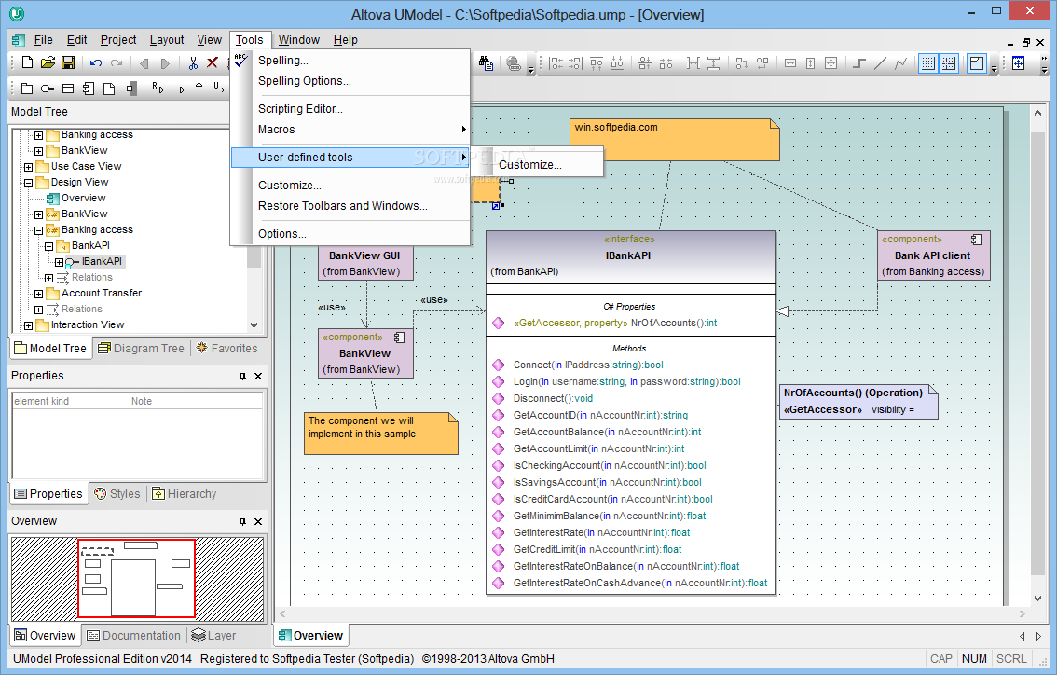Select the Usage U-arrow tool
The image size is (1057, 675).
point(218,88)
